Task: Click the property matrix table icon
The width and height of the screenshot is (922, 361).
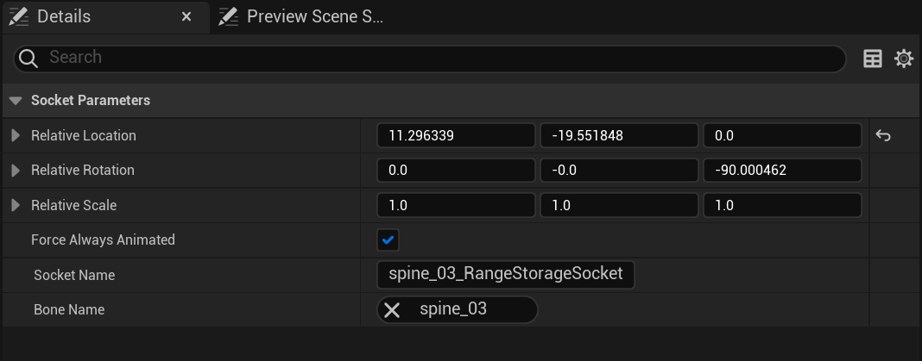Action: [873, 59]
